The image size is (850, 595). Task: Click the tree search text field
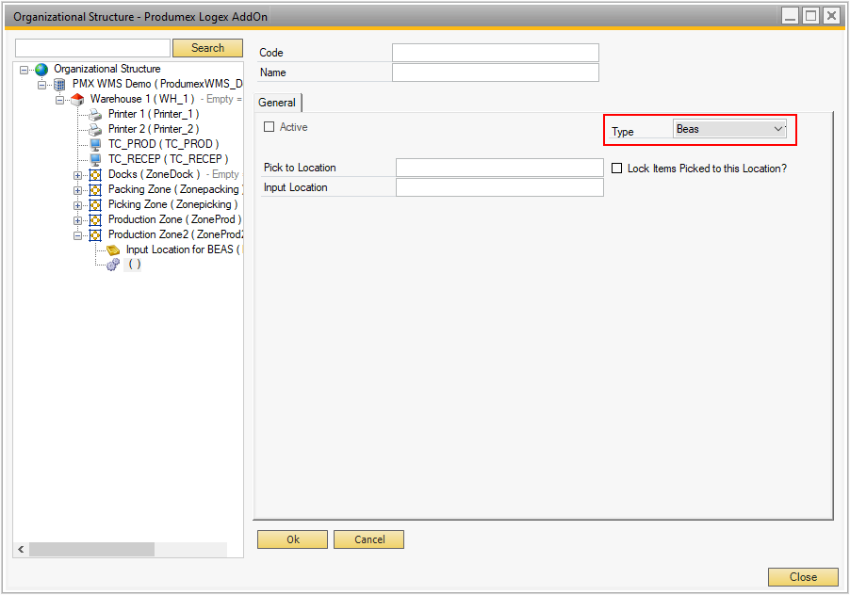tap(92, 48)
